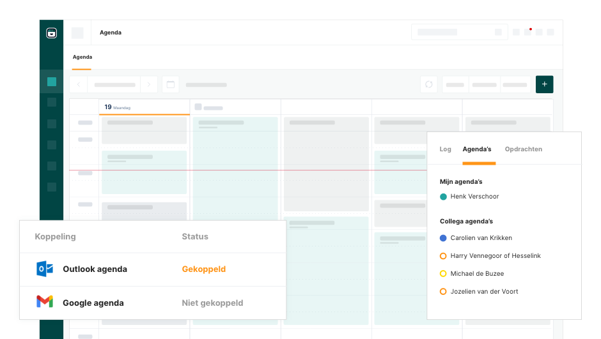Go to next period with right chevron
Viewport: 601px width, 339px height.
148,84
